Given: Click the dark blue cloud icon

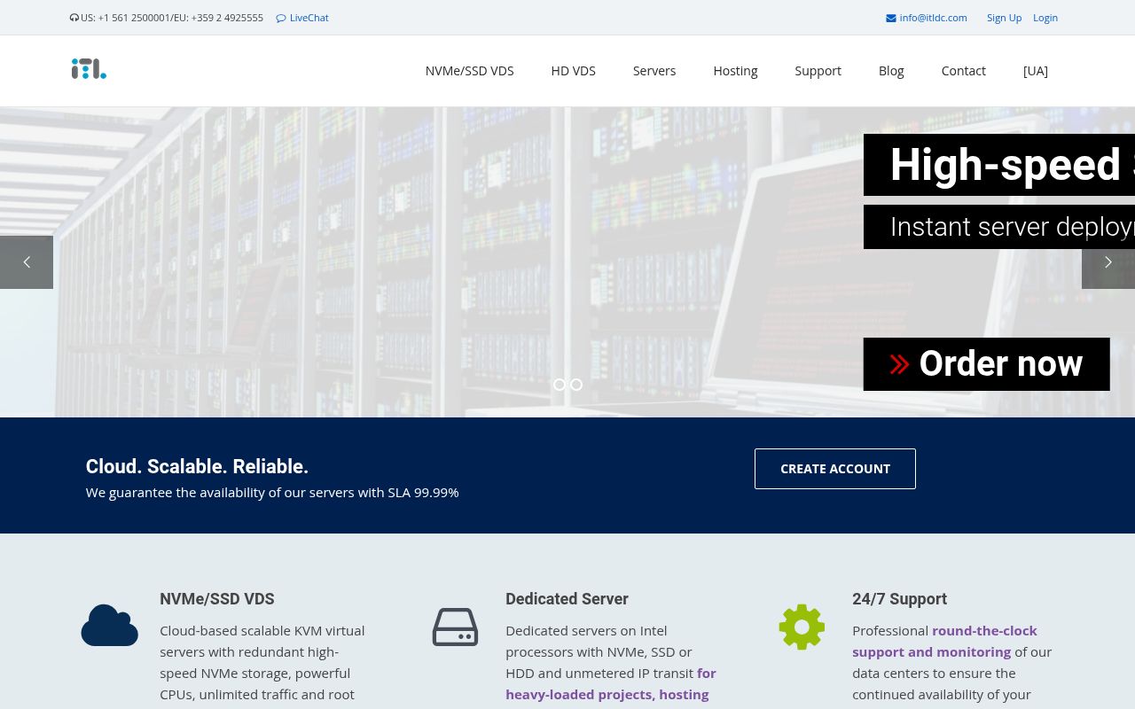Looking at the screenshot, I should (109, 625).
